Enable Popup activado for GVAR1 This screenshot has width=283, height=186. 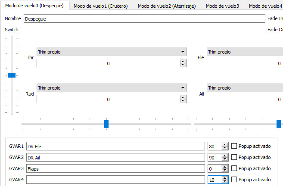pyautogui.click(x=234, y=146)
